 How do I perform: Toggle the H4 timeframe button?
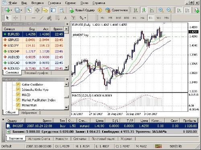142,18
